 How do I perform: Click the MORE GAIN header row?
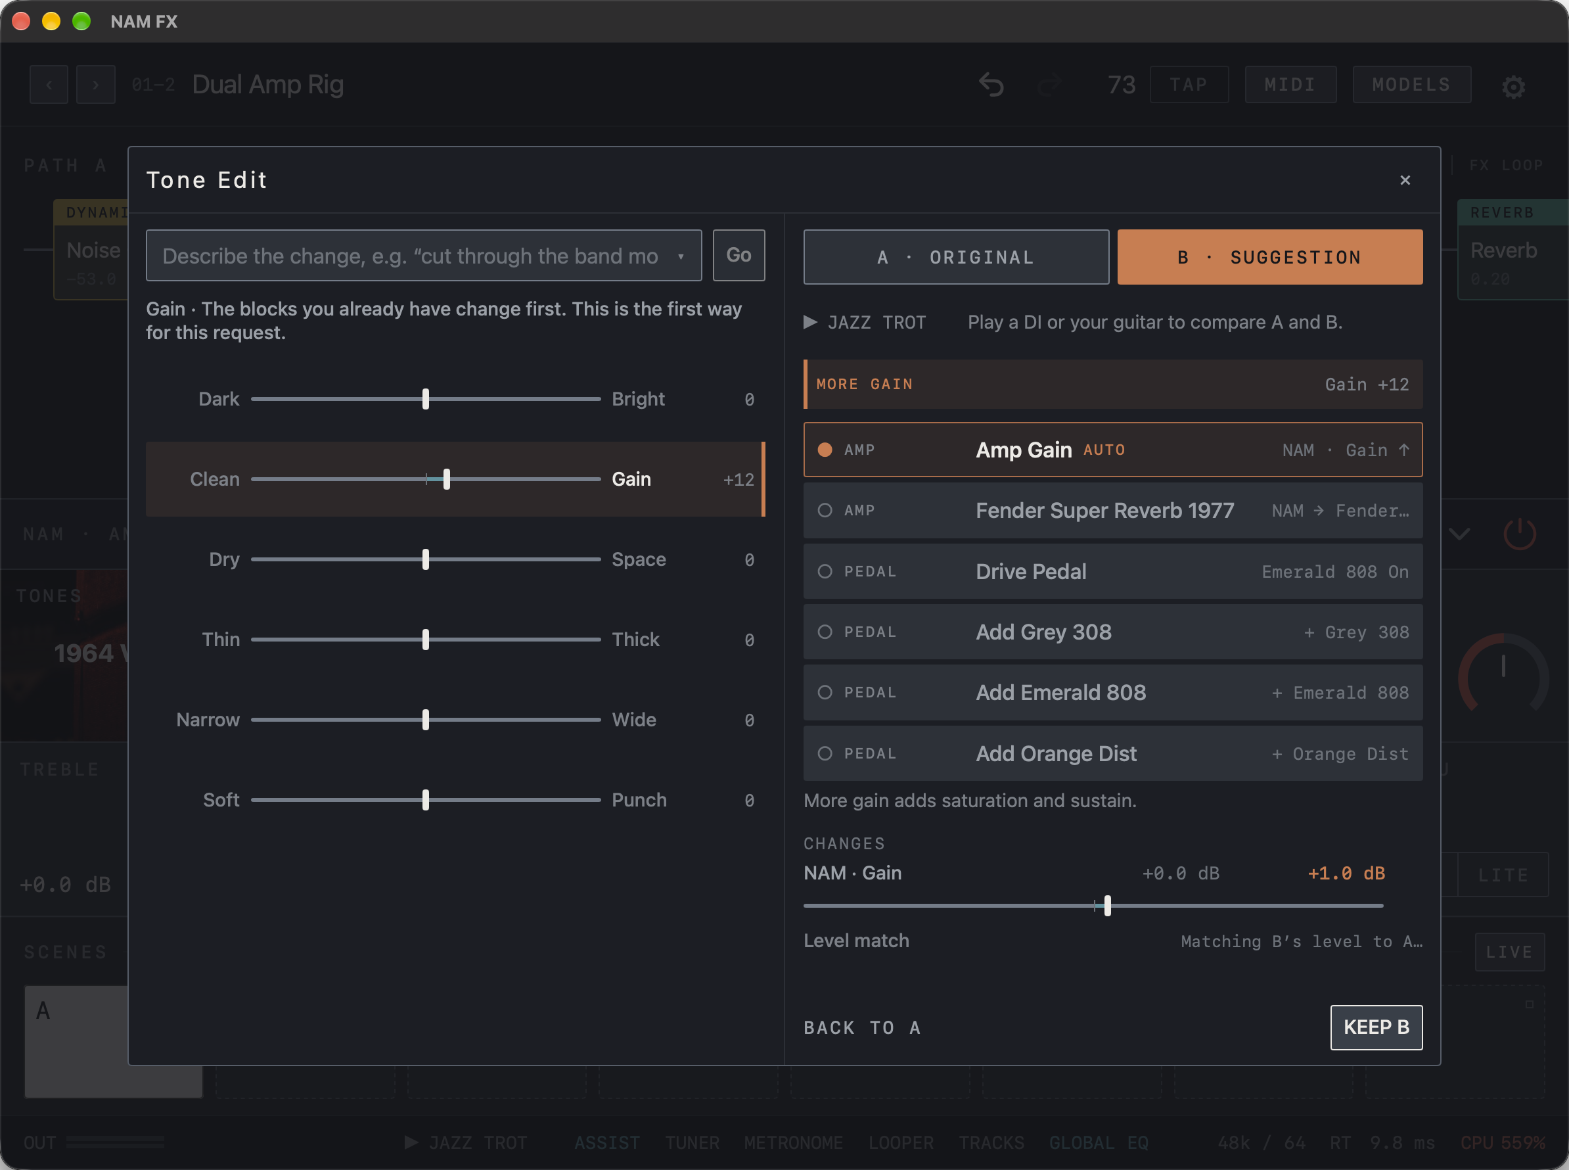tap(1113, 384)
